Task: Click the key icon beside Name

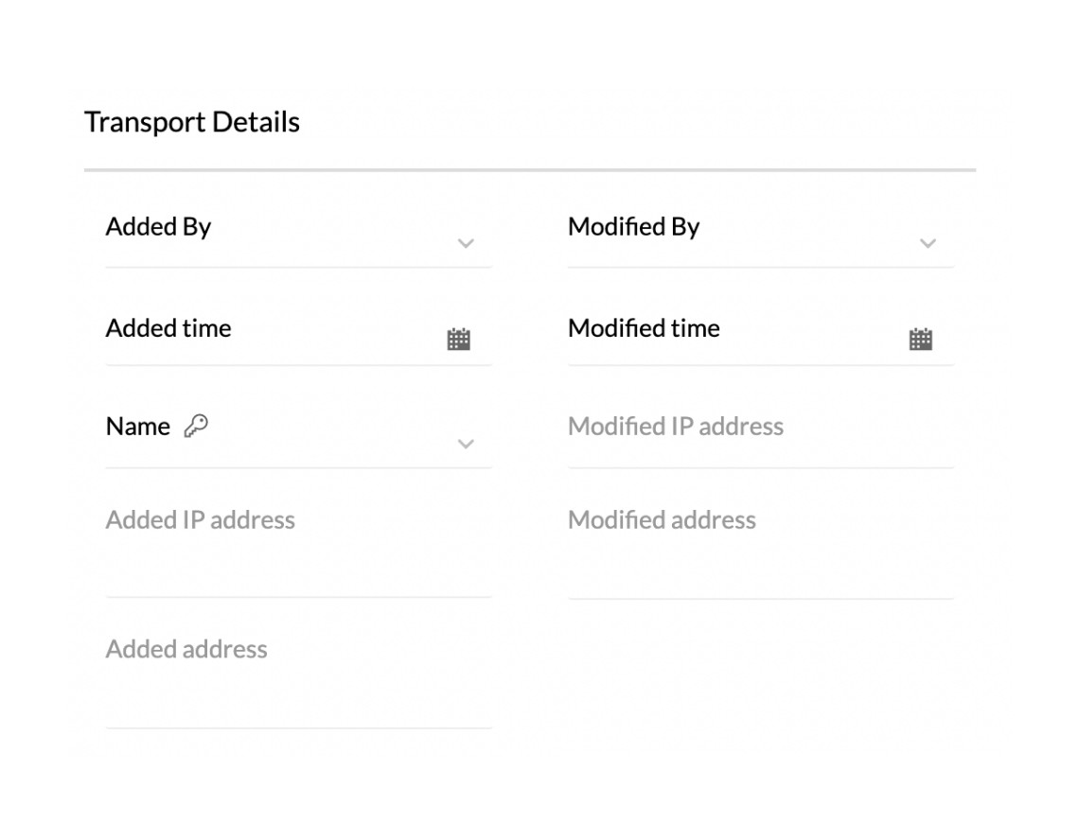Action: click(196, 427)
